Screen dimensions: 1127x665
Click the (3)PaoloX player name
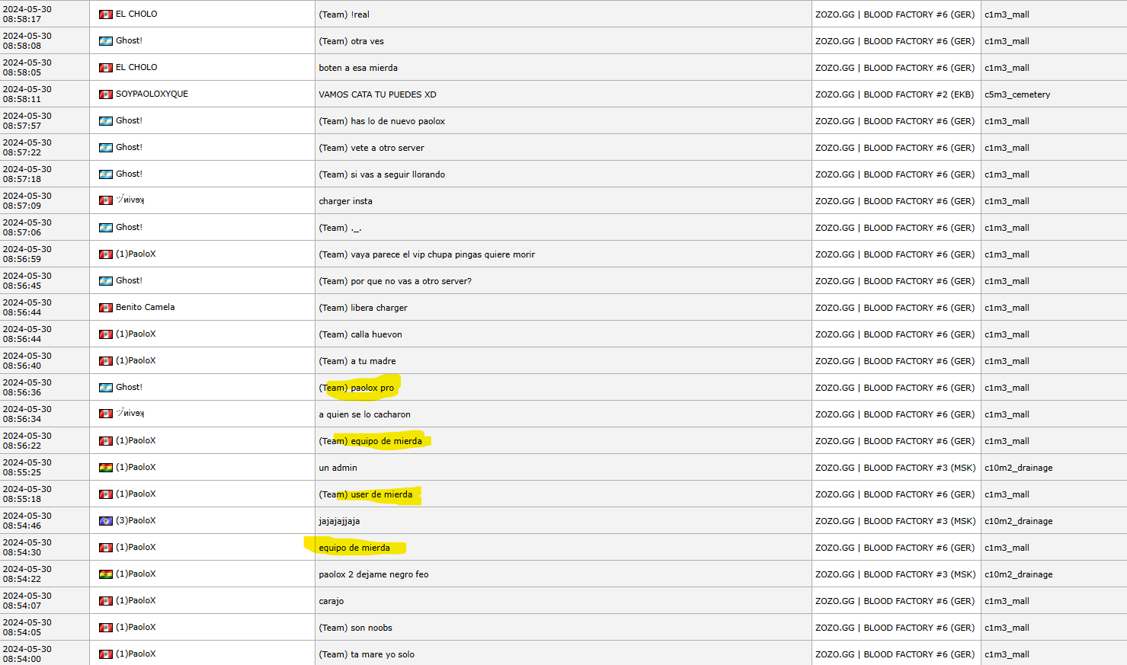click(x=135, y=521)
